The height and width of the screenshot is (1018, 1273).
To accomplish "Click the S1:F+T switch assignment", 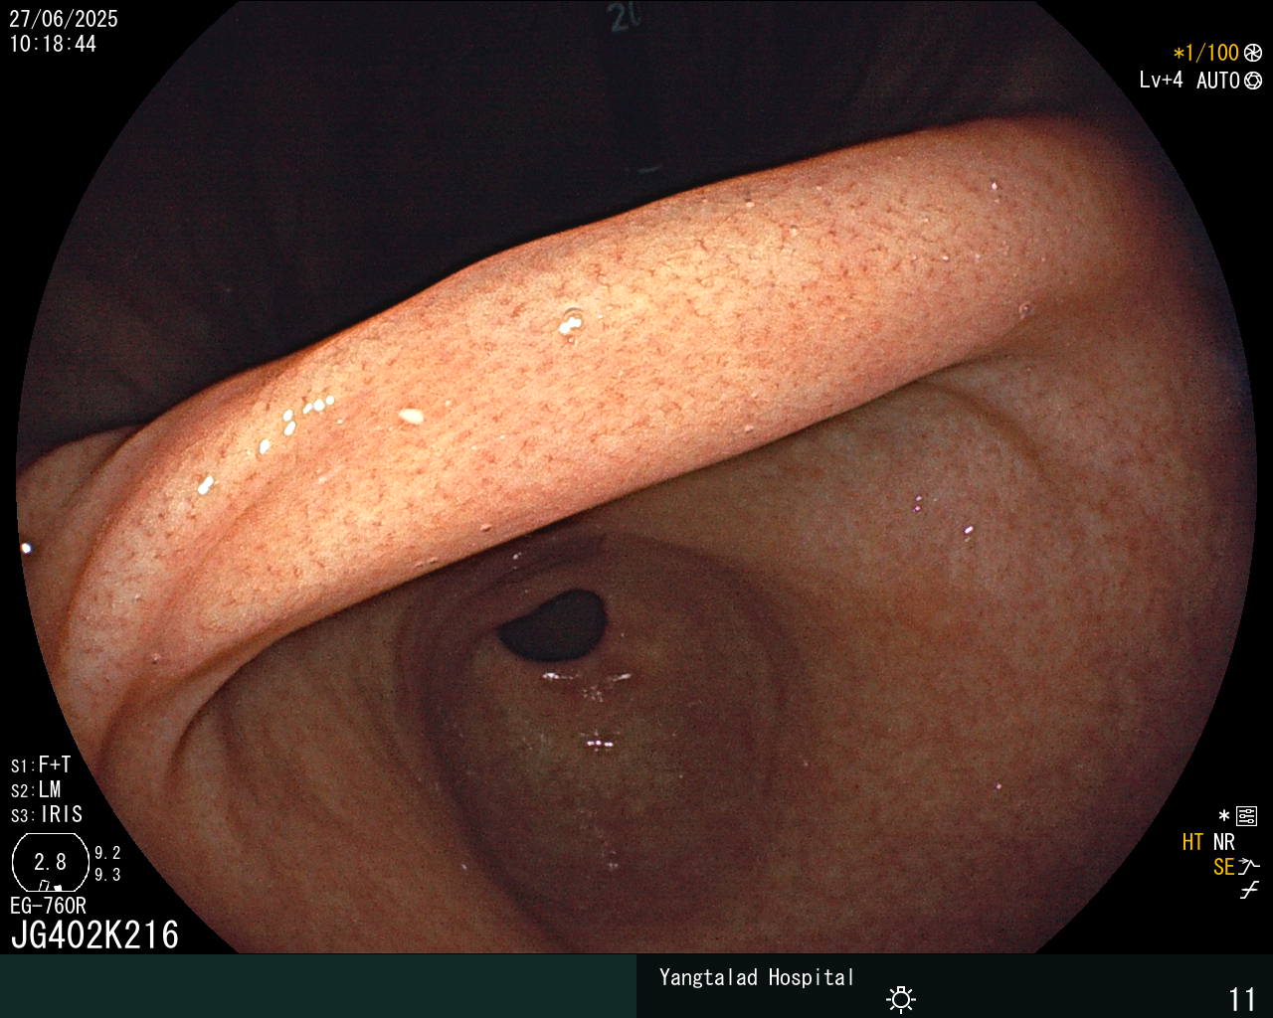I will [41, 765].
